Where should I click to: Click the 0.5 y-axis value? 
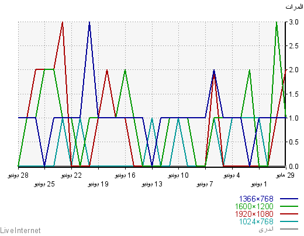click(293, 142)
